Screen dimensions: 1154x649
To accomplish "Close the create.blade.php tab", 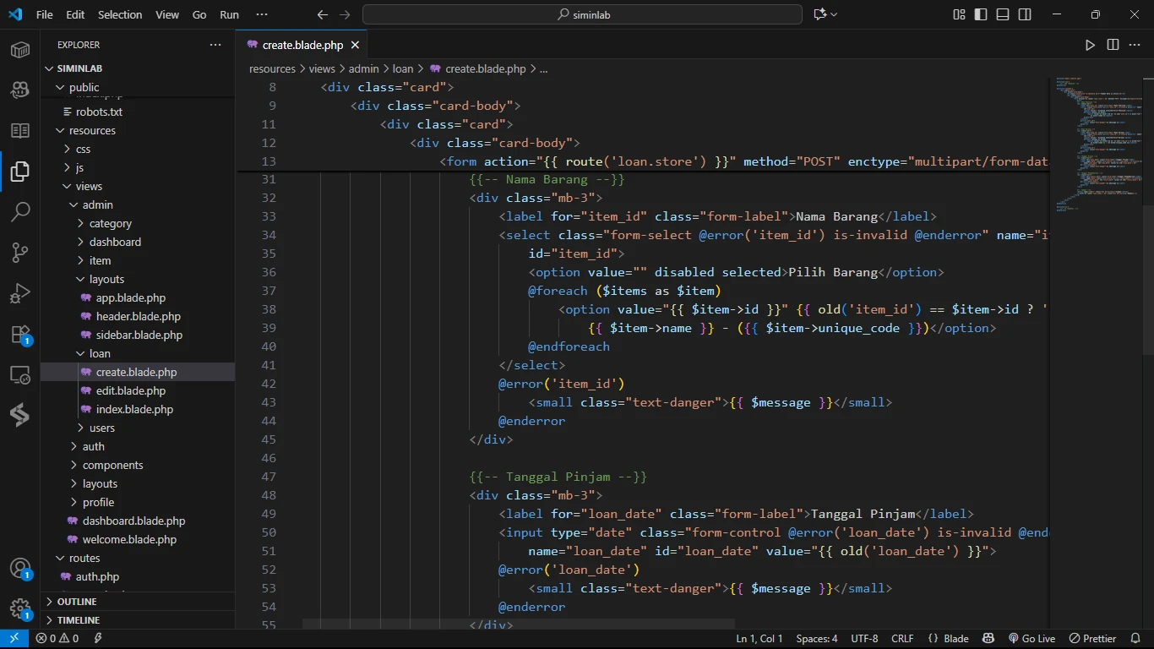I will click(x=355, y=45).
